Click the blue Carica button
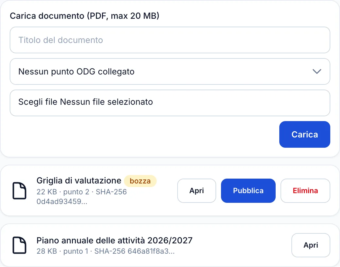This screenshot has width=340, height=267. 305,134
